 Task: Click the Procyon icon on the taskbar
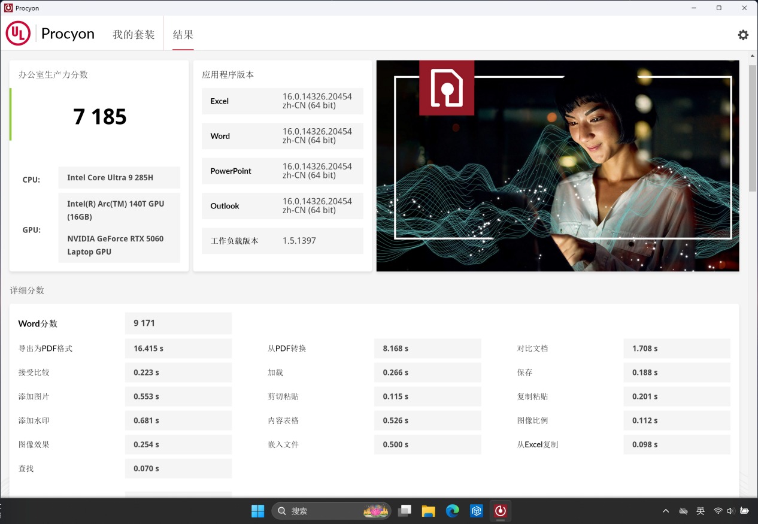[x=501, y=511]
